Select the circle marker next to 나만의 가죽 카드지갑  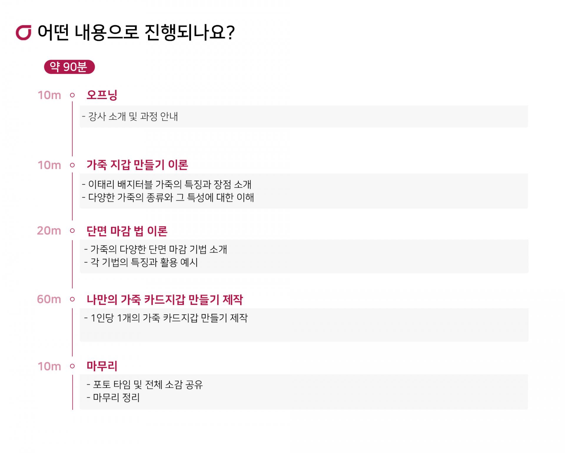pos(72,299)
